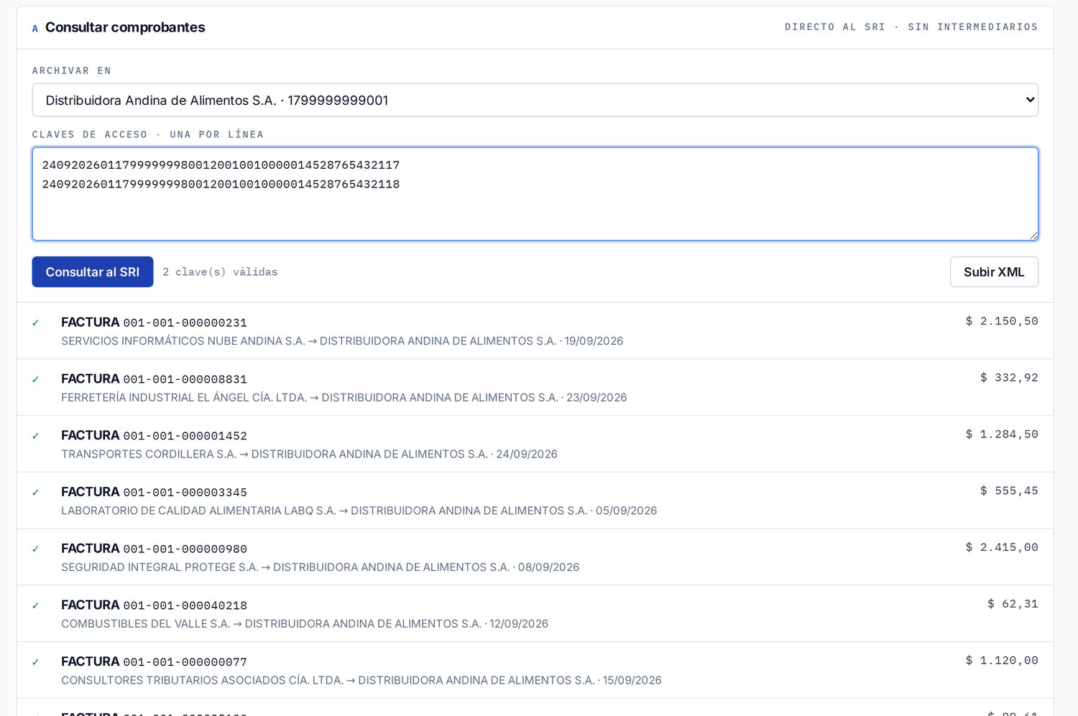This screenshot has width=1078, height=716.
Task: Click the "Subir XML" button
Action: (994, 272)
